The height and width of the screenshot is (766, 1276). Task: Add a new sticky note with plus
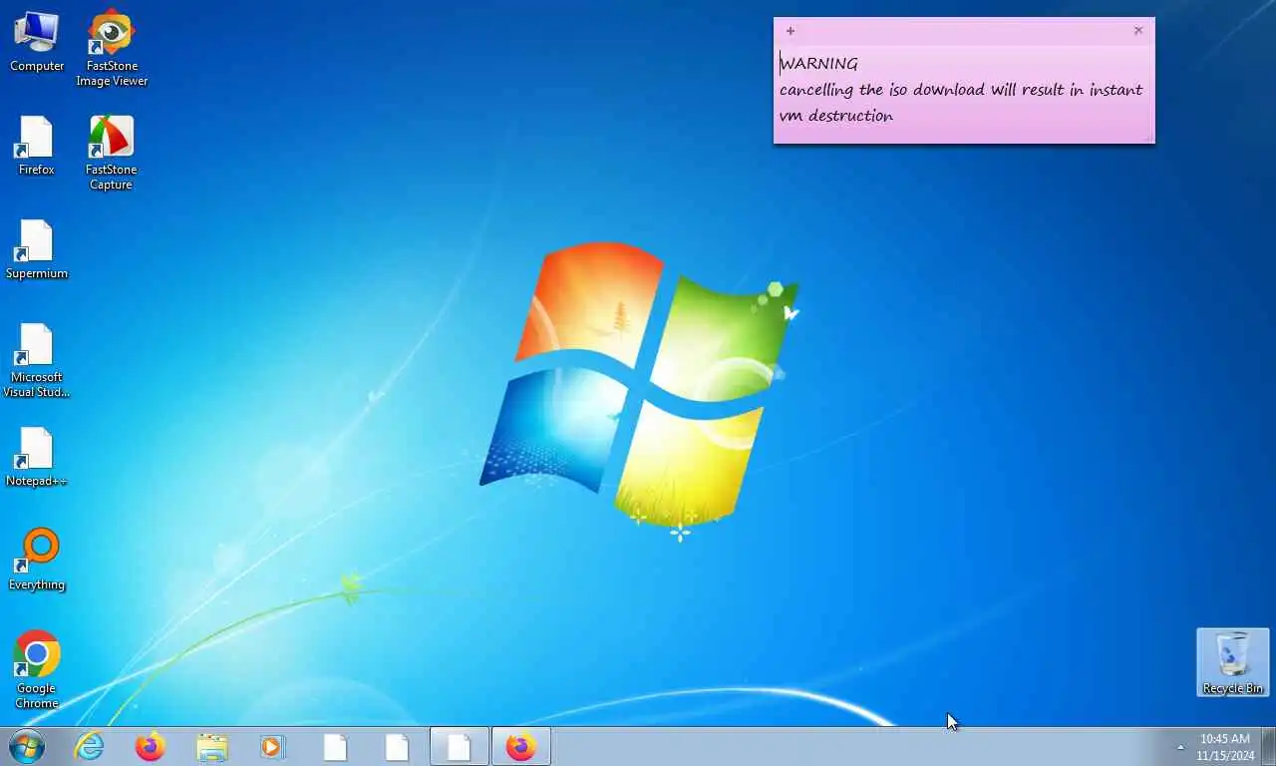coord(791,31)
